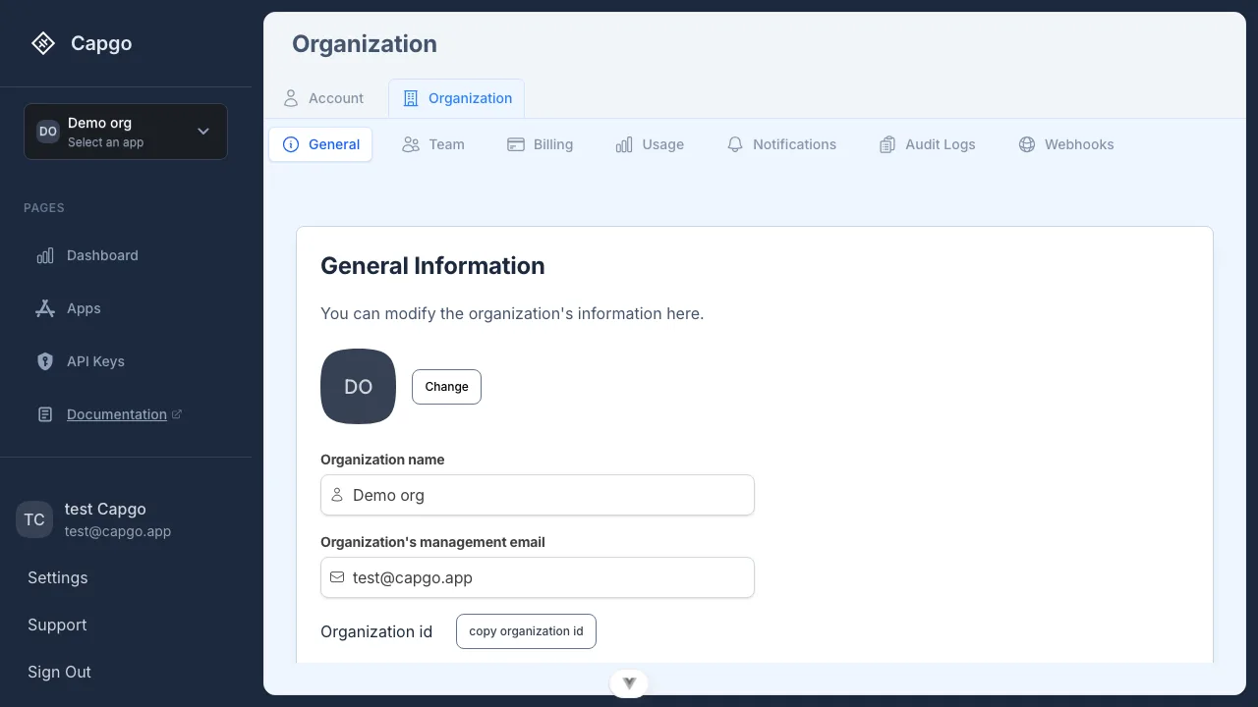Image resolution: width=1258 pixels, height=707 pixels.
Task: Open Settings in the sidebar
Action: (58, 577)
